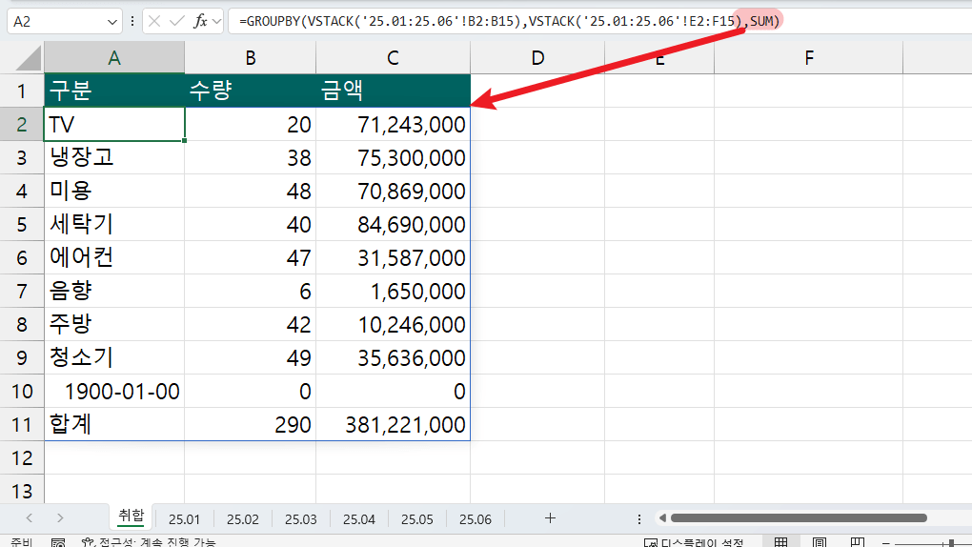Viewport: 972px width, 547px height.
Task: Expand dropdown next to the fx button
Action: (216, 22)
